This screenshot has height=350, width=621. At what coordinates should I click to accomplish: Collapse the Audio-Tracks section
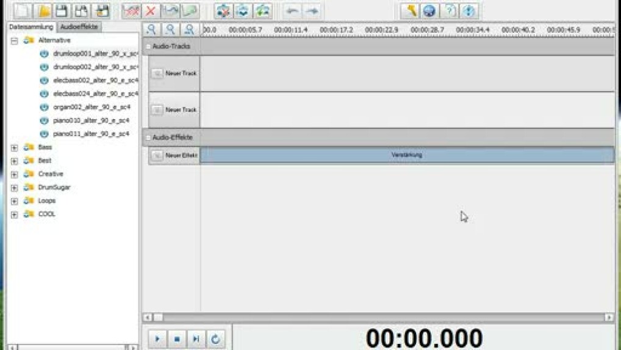point(148,46)
